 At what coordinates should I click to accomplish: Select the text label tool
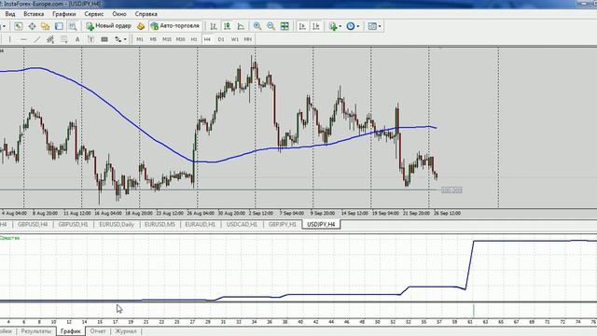click(90, 39)
